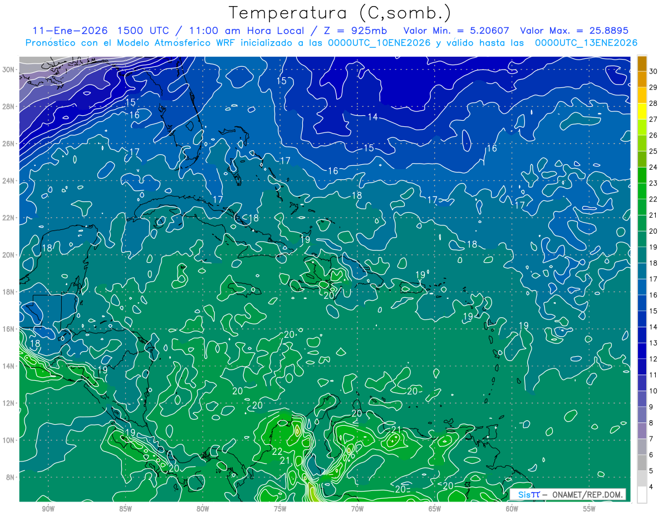Click the white swatch below 4
Image resolution: width=668 pixels, height=516 pixels.
642,495
